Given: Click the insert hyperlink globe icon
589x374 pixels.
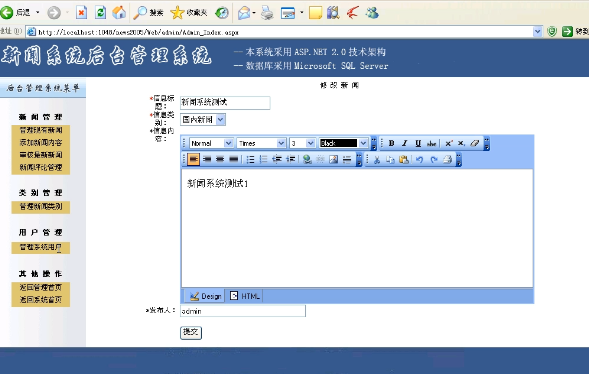Looking at the screenshot, I should click(x=307, y=159).
